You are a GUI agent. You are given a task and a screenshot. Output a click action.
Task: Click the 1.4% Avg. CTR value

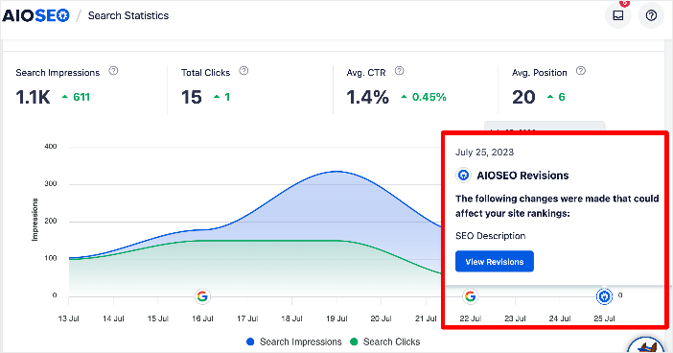point(368,97)
